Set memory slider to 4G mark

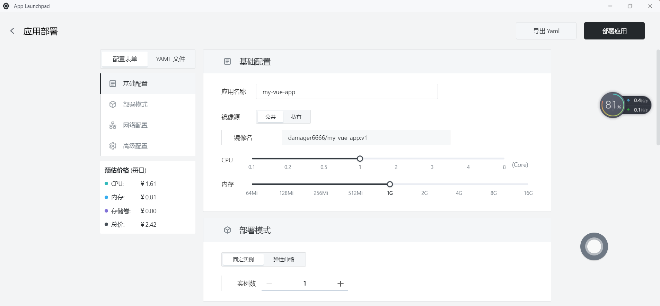point(459,184)
